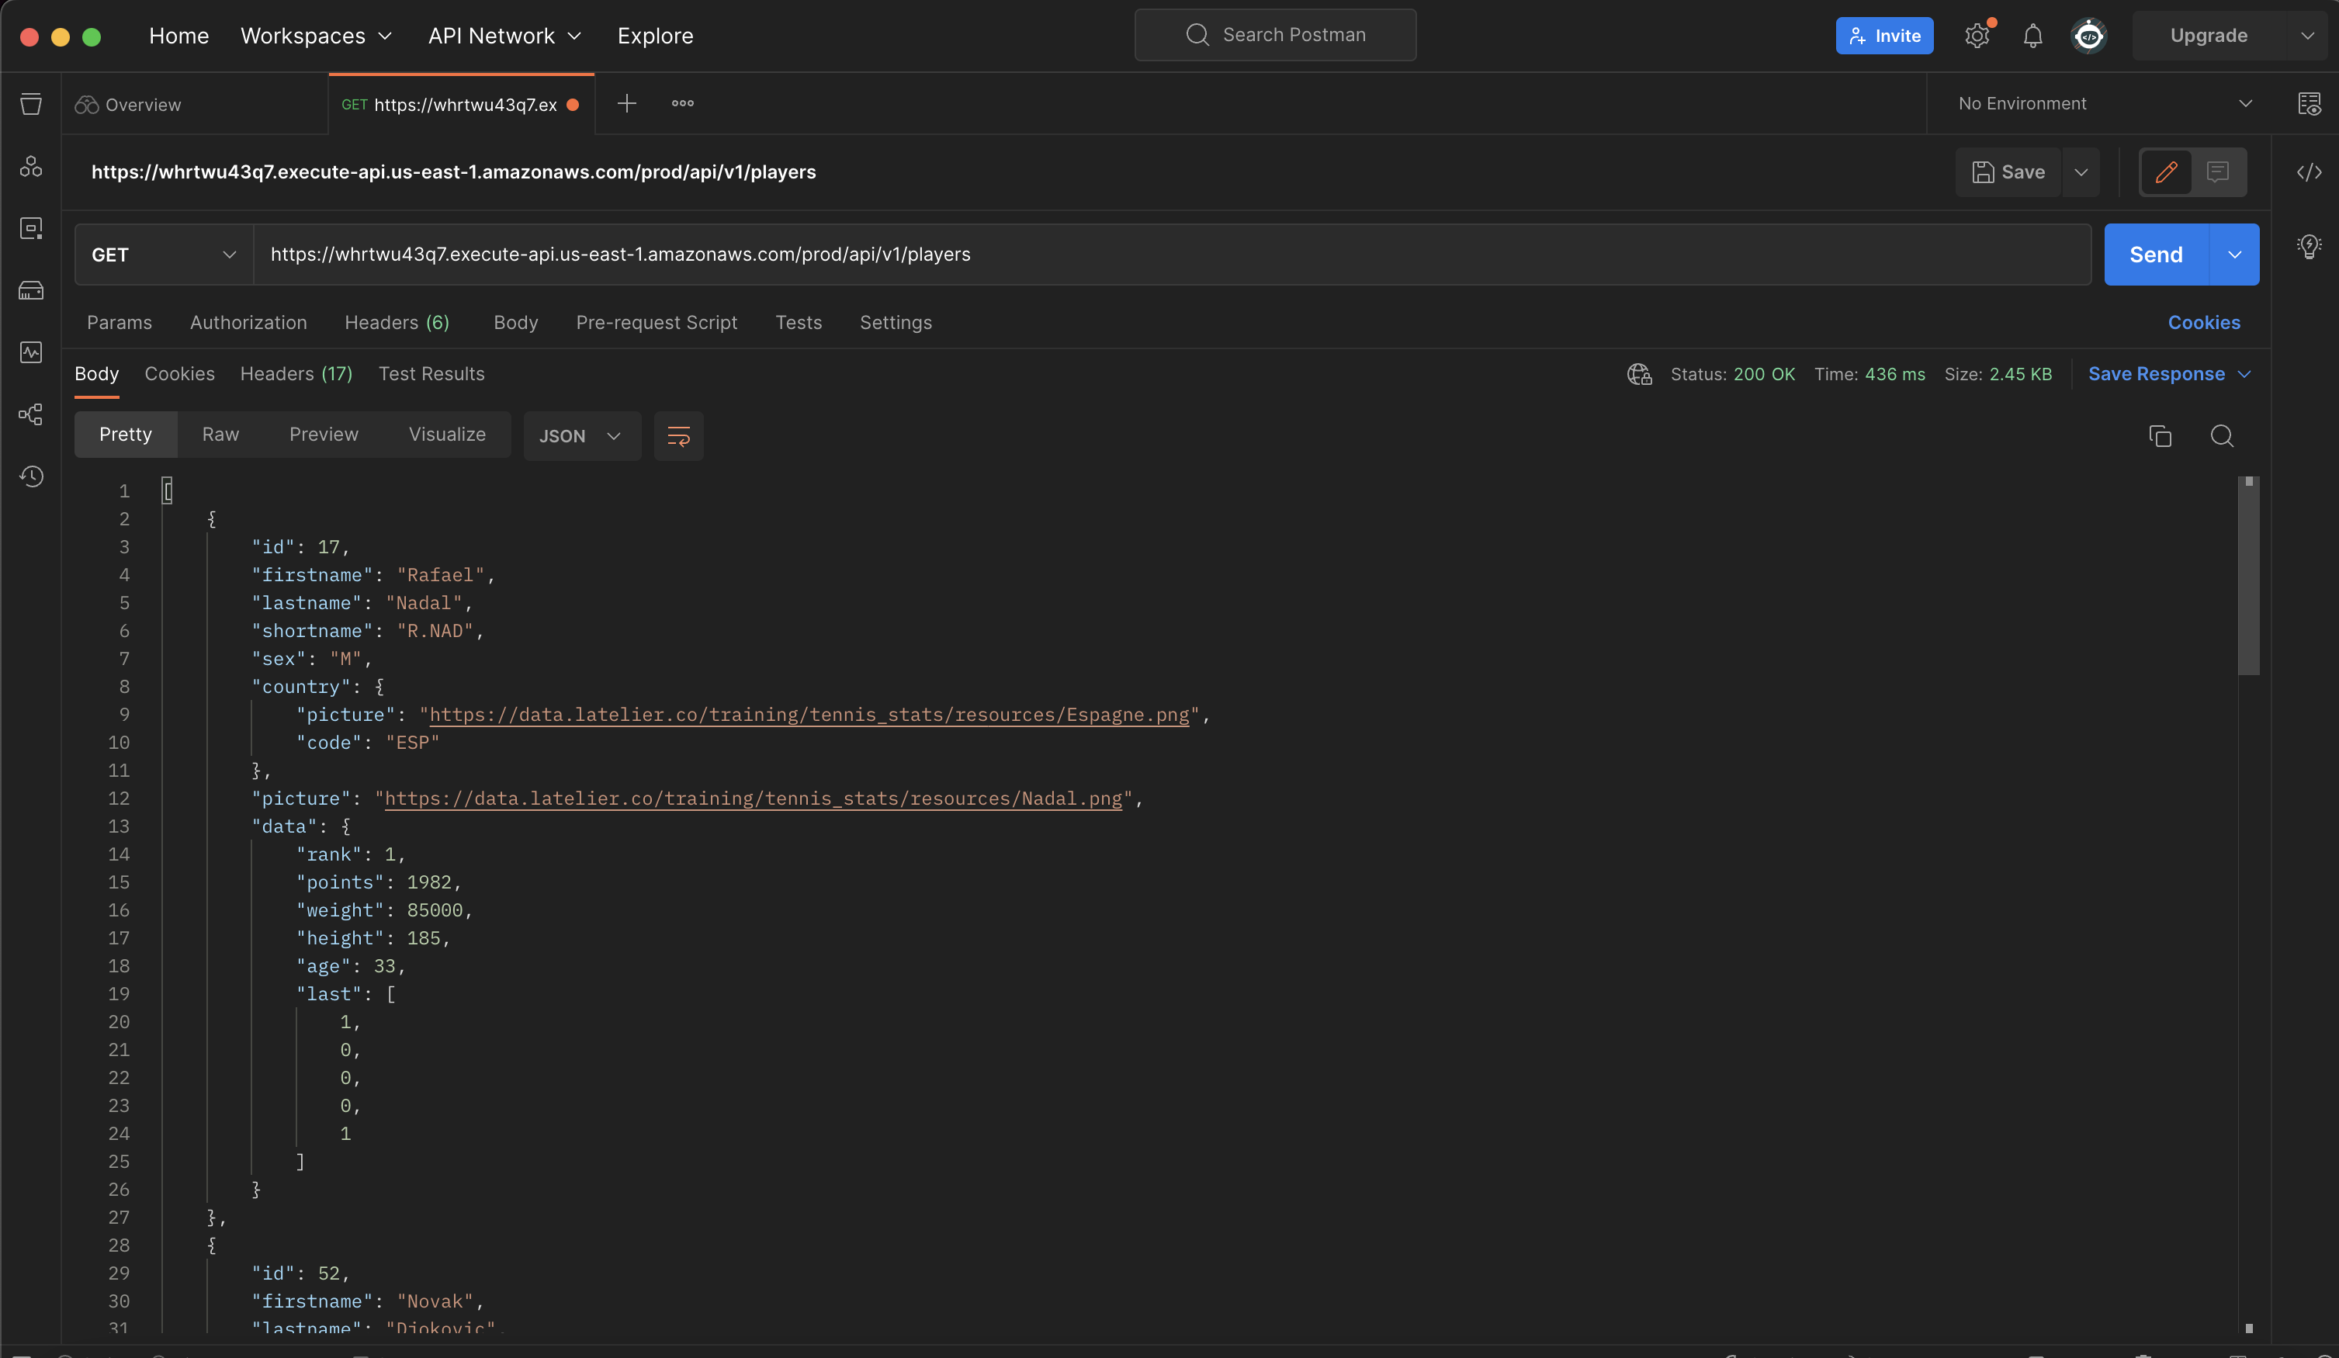
Task: Click the word wrap lines icon
Action: 678,436
